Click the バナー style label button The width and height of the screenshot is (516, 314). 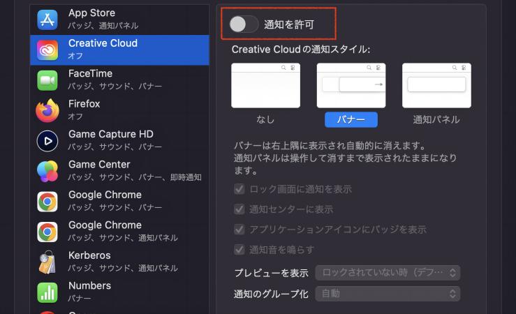(351, 119)
